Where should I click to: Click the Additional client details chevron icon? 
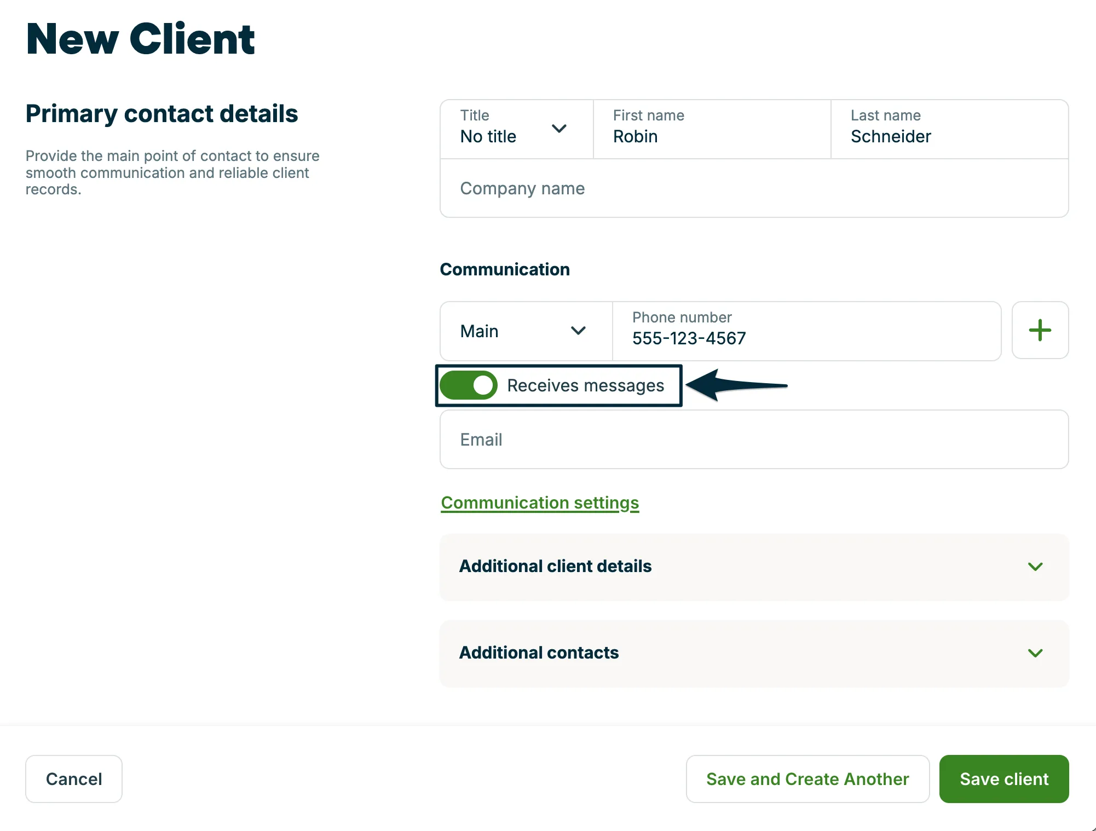point(1035,567)
